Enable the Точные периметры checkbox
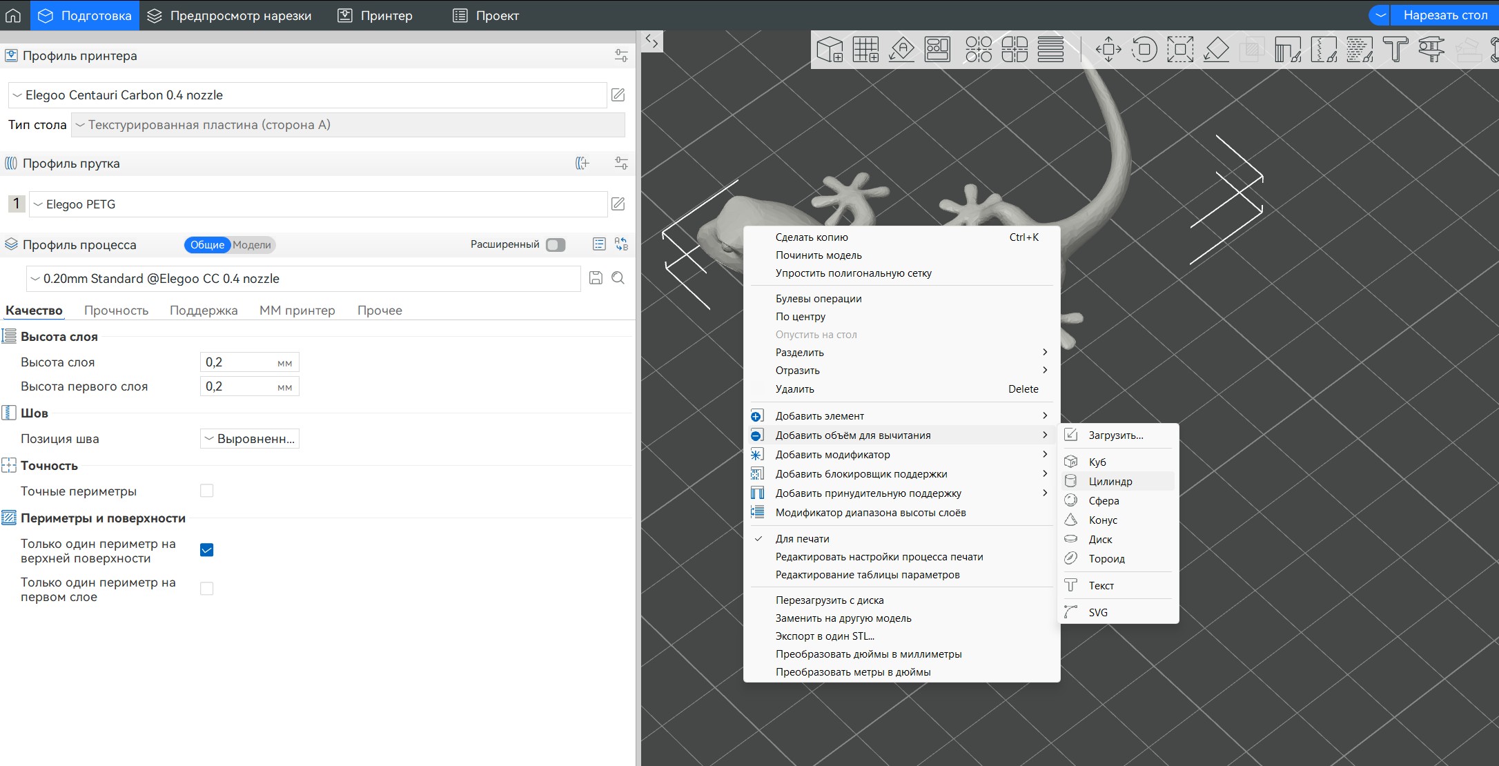 (206, 491)
